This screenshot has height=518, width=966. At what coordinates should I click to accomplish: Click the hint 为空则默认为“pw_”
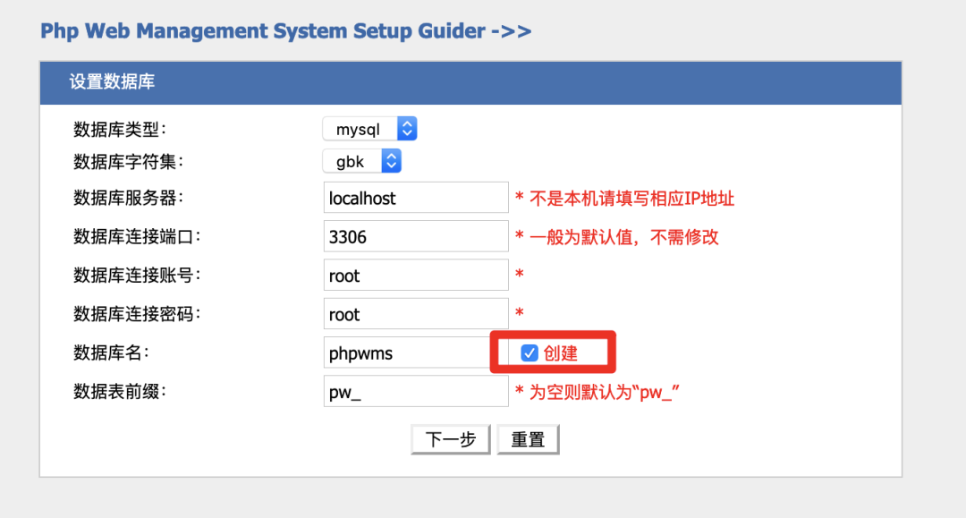point(604,393)
